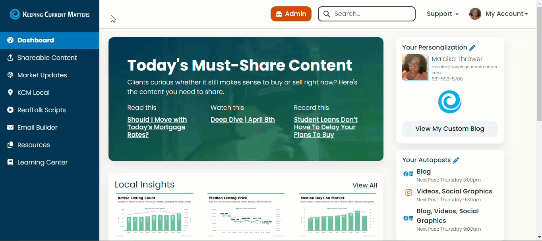The image size is (542, 241).
Task: Open KCM Local via the map pin icon
Action: click(x=10, y=92)
